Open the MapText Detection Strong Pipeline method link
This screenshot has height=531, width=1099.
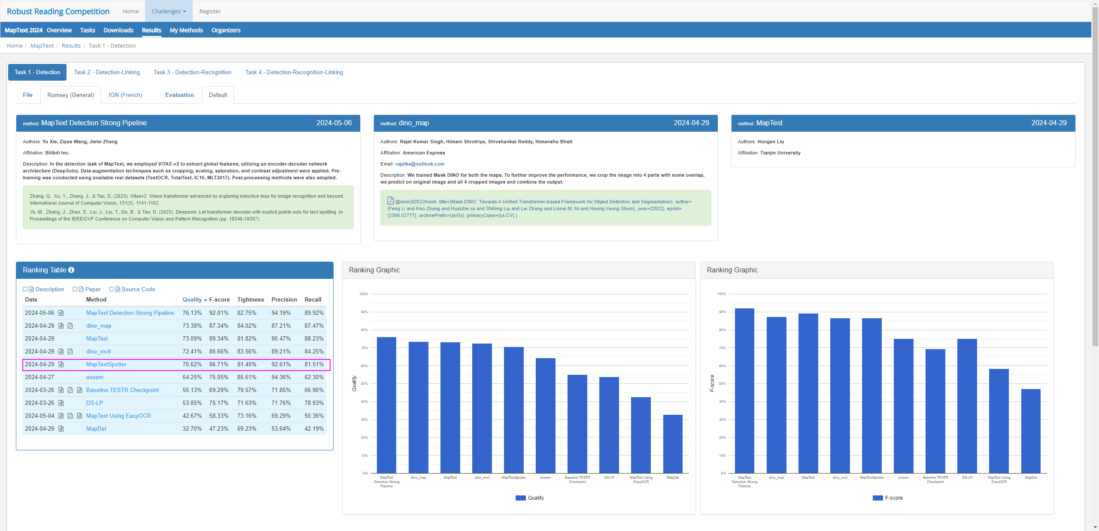pyautogui.click(x=130, y=313)
